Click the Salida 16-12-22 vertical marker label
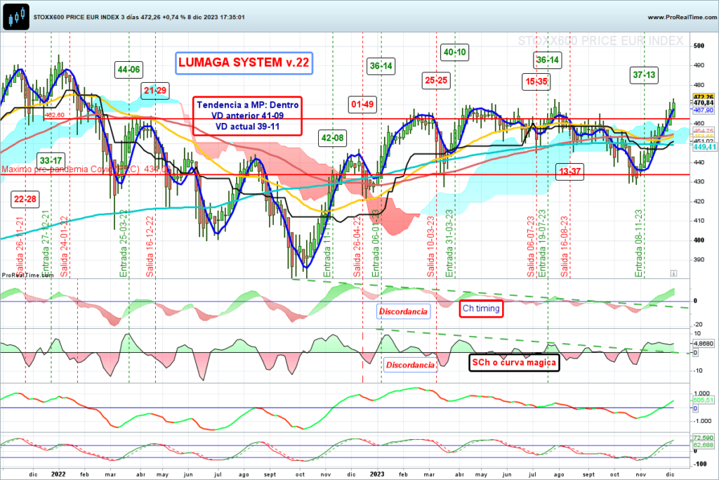 point(150,247)
